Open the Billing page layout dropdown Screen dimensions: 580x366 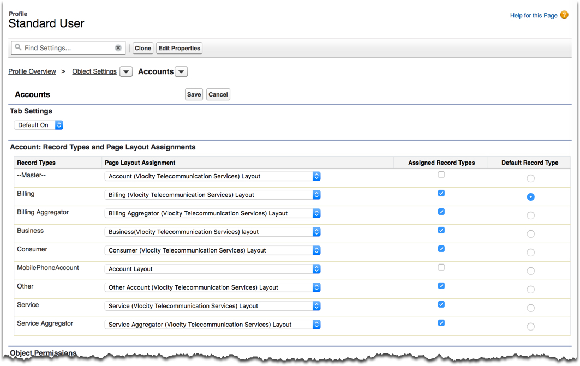316,195
